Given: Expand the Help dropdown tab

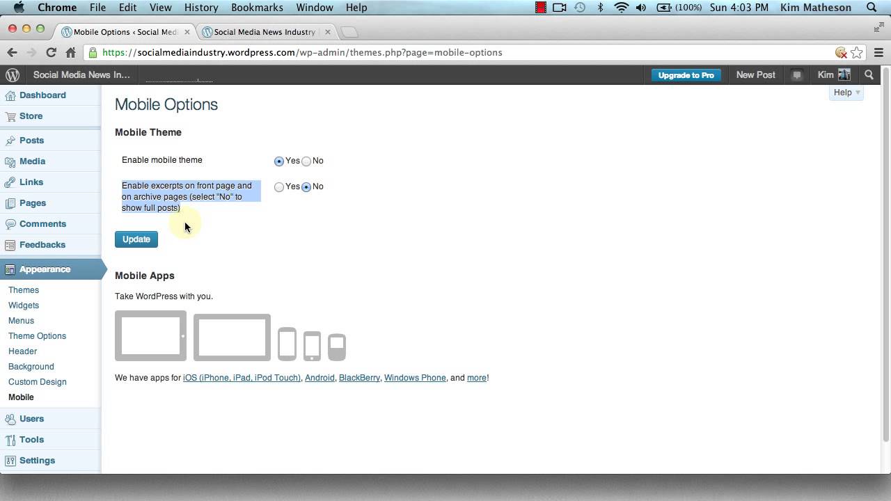Looking at the screenshot, I should click(846, 93).
